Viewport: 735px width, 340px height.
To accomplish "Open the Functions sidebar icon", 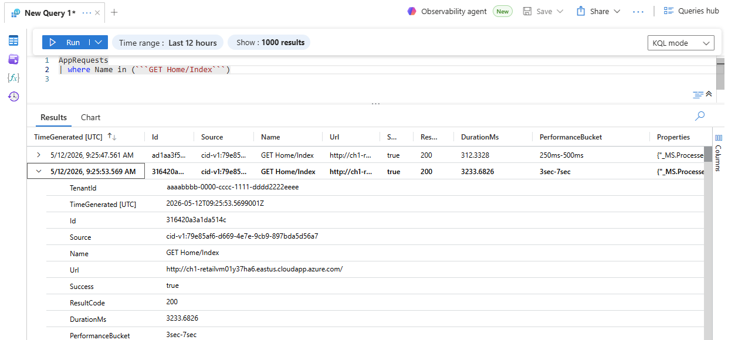I will pyautogui.click(x=13, y=78).
